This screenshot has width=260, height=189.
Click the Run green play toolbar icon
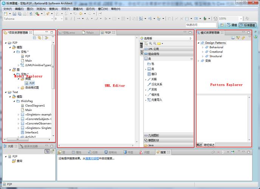pos(37,14)
